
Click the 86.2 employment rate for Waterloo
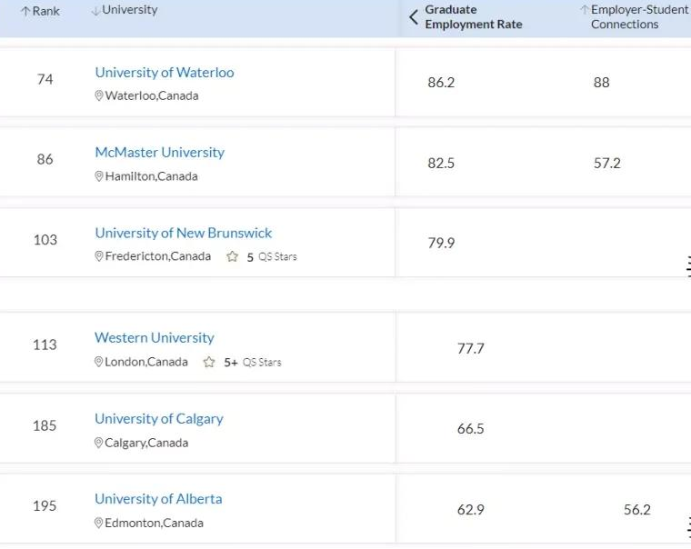pos(441,83)
